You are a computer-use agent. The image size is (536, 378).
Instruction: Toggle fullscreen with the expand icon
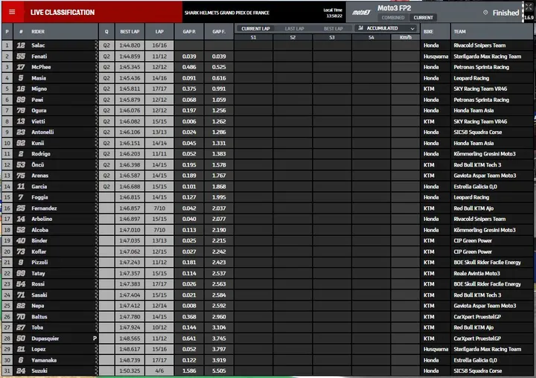tap(529, 7)
